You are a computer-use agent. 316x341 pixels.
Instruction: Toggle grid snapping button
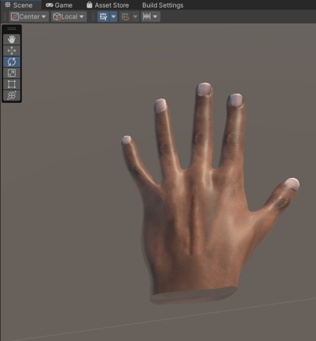click(x=125, y=17)
